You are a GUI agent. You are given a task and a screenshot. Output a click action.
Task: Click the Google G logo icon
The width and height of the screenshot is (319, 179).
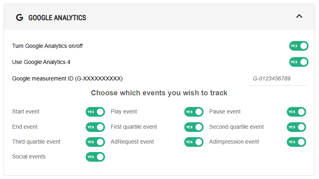click(20, 17)
